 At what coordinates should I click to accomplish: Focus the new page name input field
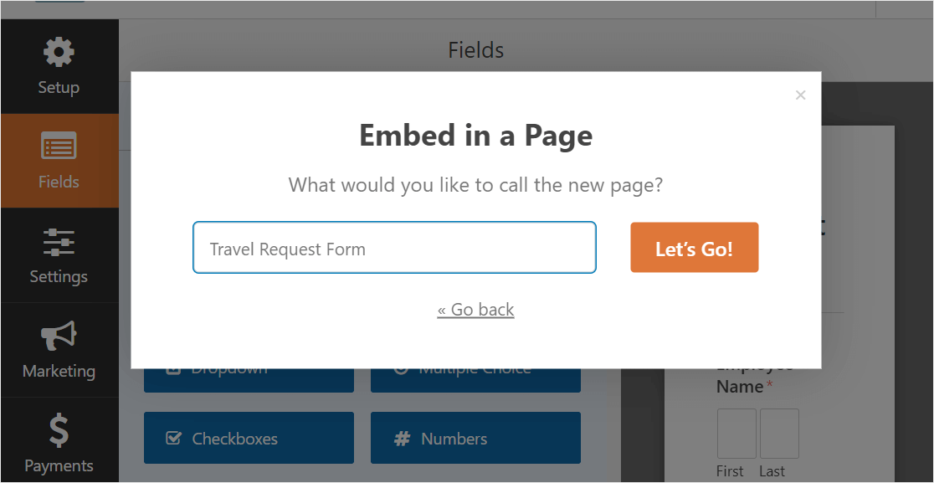tap(394, 248)
